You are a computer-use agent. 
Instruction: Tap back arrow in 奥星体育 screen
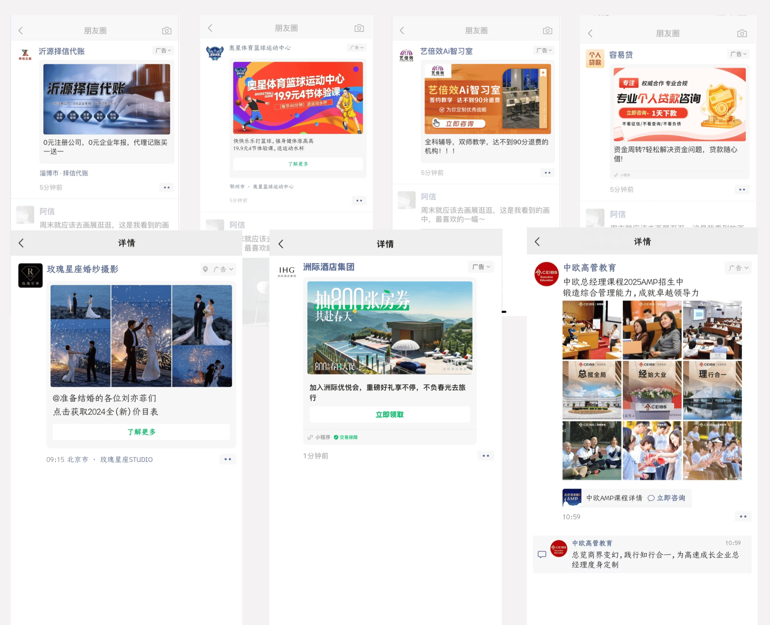pos(210,28)
